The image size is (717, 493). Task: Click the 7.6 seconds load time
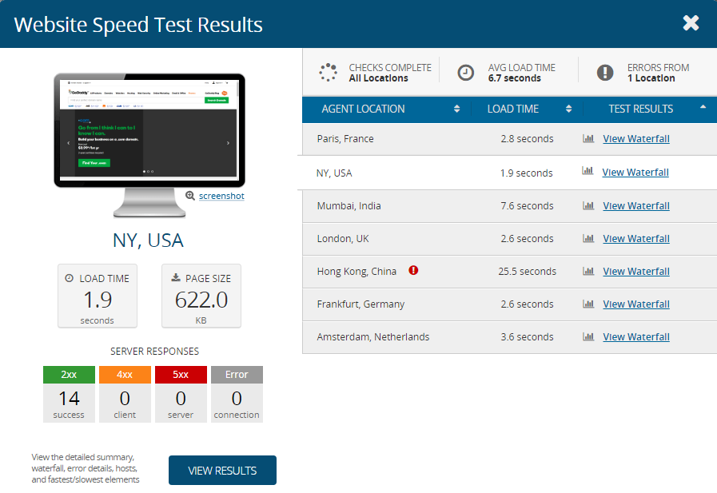point(528,205)
